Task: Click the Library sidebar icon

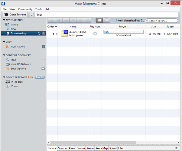Action: coord(7,25)
